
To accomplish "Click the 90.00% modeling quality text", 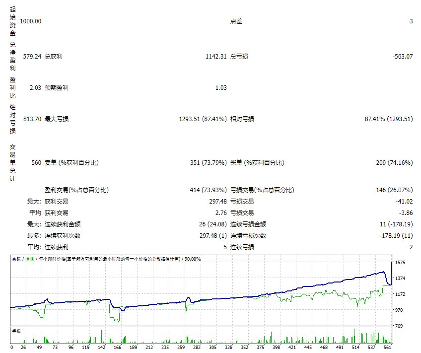I will click(193, 259).
